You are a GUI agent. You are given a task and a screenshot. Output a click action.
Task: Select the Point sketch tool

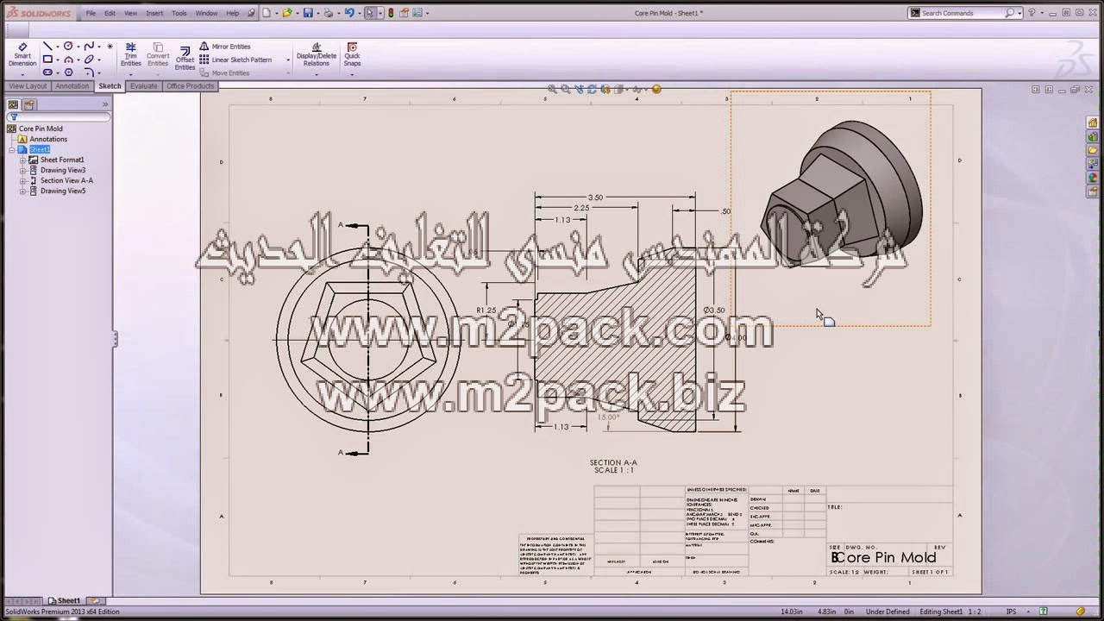[110, 47]
